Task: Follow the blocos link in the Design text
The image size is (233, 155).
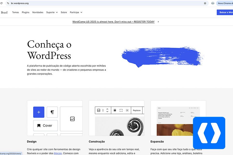Action: click(58, 153)
